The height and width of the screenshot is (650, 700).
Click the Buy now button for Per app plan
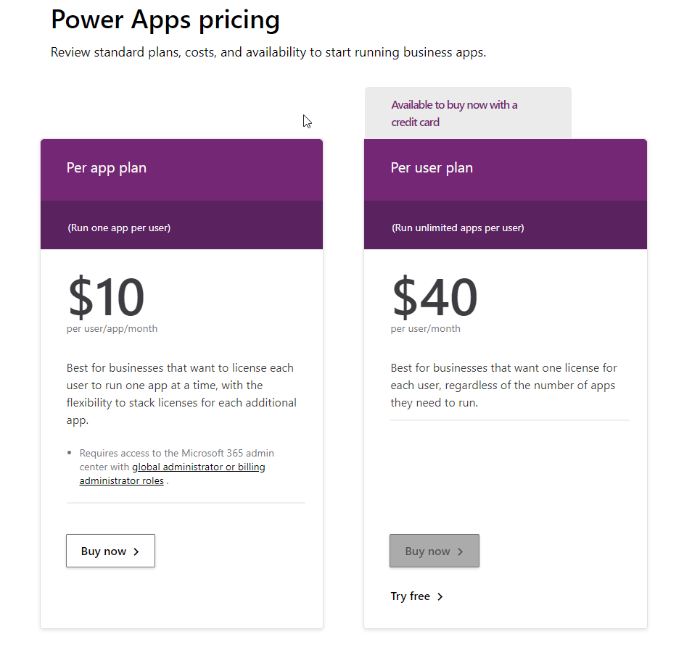pos(110,551)
